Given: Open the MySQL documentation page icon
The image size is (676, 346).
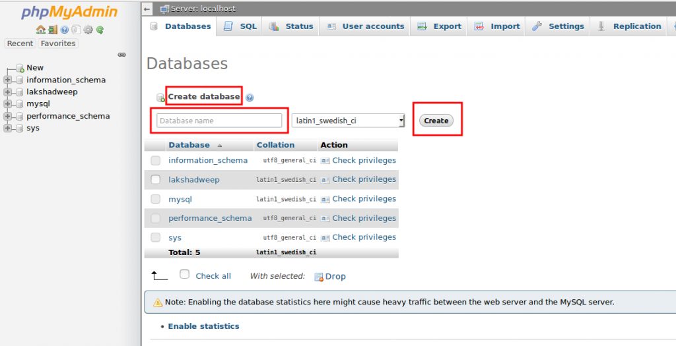Looking at the screenshot, I should point(76,30).
